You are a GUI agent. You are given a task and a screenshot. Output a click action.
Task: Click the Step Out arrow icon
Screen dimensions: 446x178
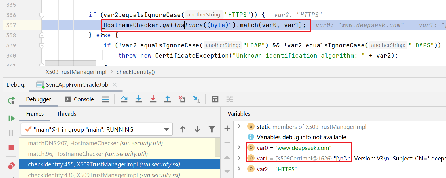click(x=168, y=99)
